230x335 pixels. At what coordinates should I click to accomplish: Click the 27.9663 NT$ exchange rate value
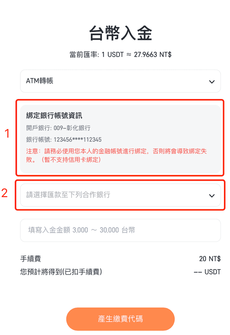point(153,54)
